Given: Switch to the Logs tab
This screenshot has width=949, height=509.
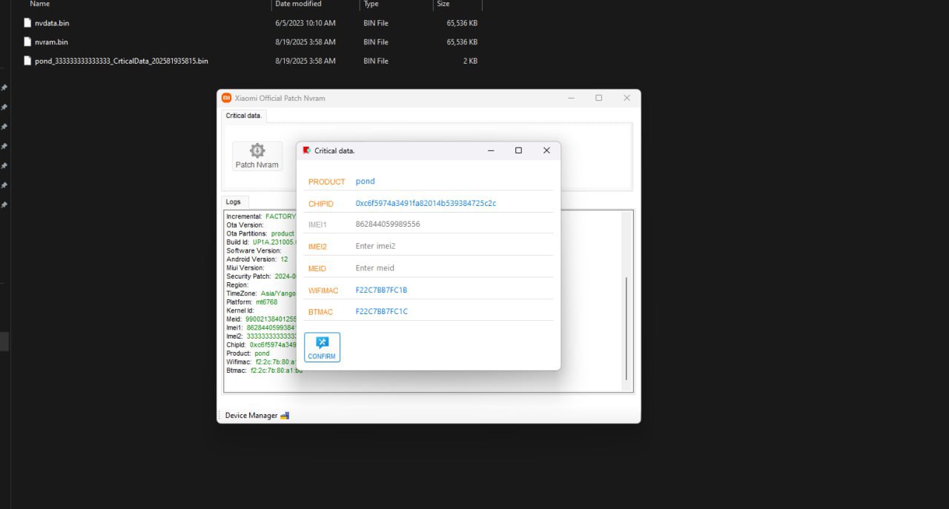Looking at the screenshot, I should pyautogui.click(x=237, y=202).
